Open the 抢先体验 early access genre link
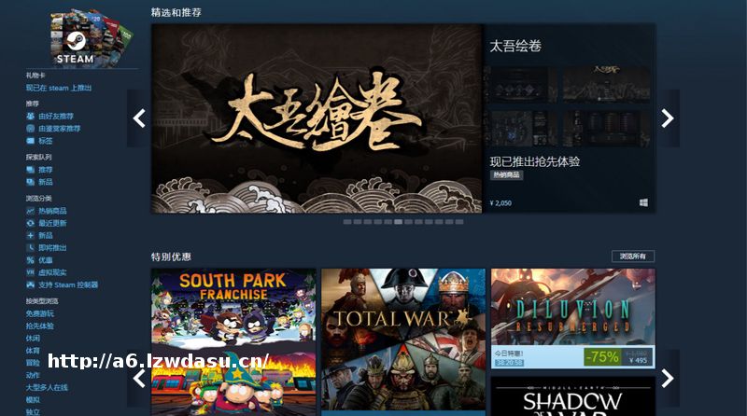Viewport: 747px width, 416px height. pos(40,326)
